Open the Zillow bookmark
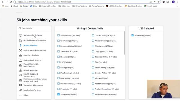 pyautogui.click(x=34, y=6)
